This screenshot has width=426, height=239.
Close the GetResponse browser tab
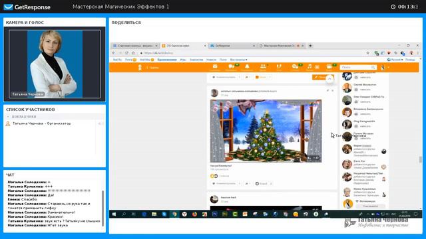click(x=254, y=46)
